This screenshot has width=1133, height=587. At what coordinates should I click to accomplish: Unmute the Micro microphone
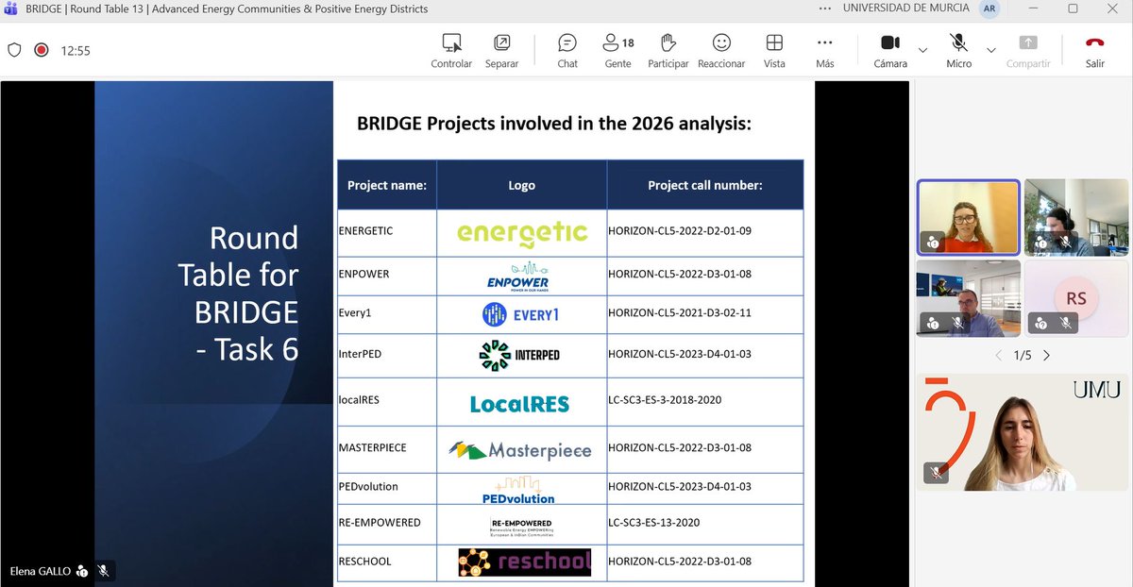pos(959,51)
